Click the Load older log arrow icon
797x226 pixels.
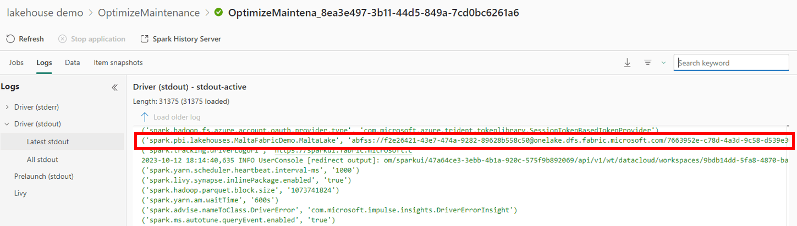pyautogui.click(x=145, y=117)
